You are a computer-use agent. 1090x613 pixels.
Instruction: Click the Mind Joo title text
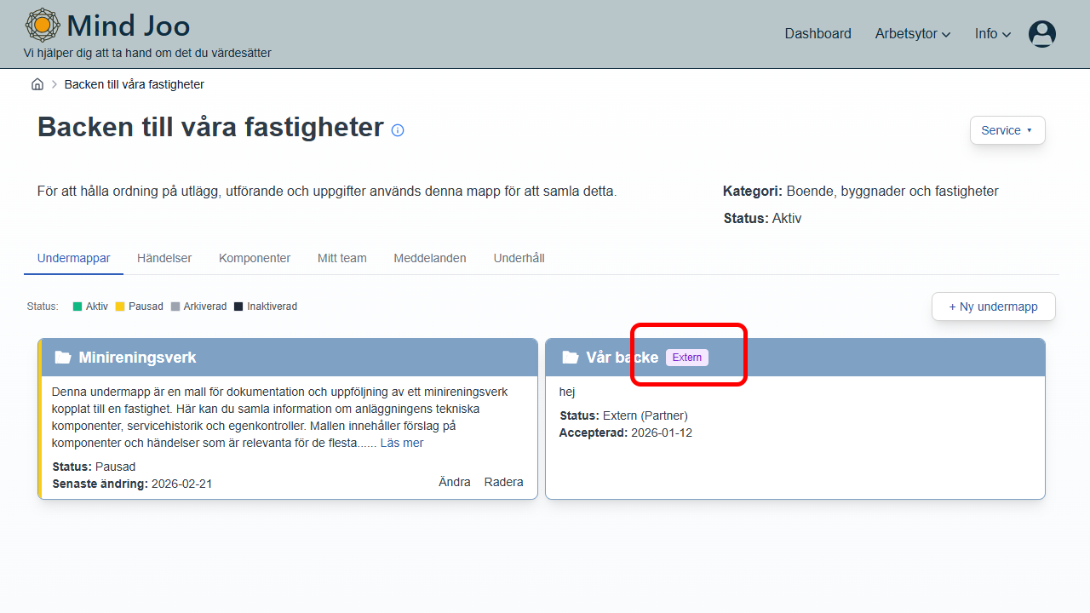pos(129,26)
